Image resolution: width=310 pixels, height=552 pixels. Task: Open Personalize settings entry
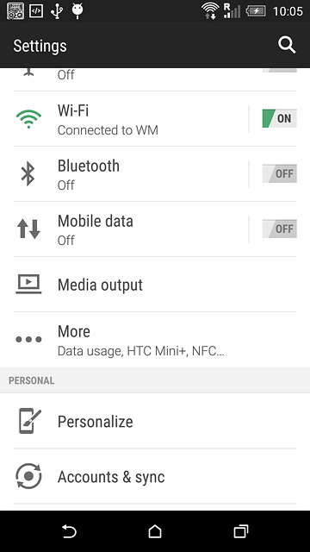coord(155,421)
